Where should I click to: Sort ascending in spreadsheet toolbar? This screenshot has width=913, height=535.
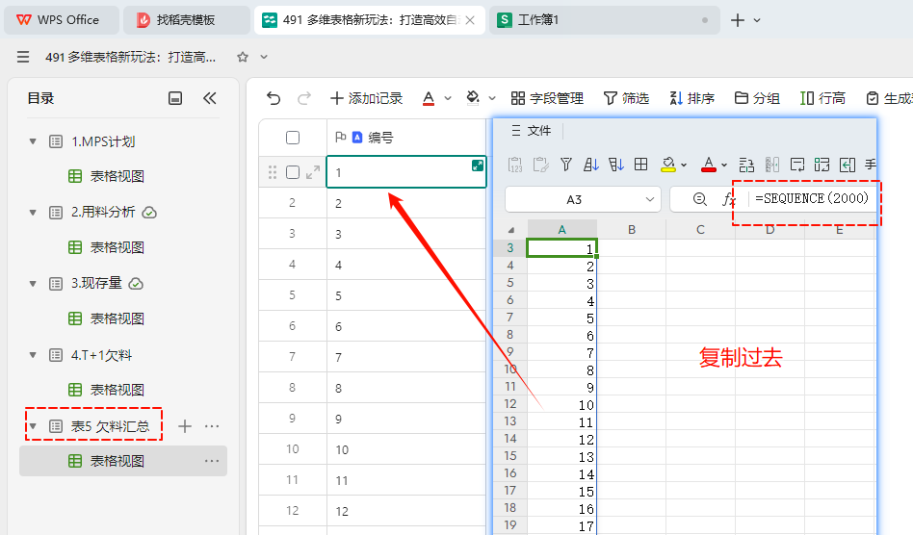tap(591, 166)
